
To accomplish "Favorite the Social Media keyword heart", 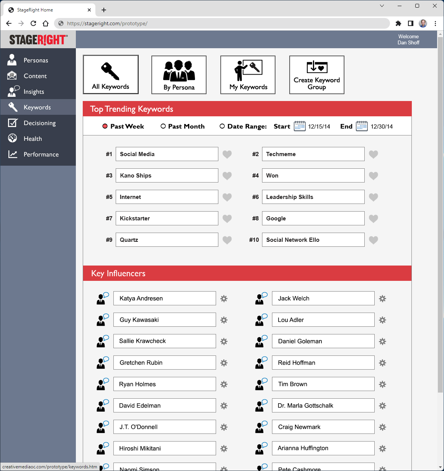I will pyautogui.click(x=227, y=154).
